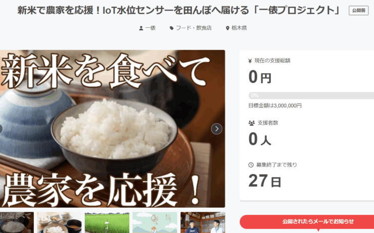Select the illustrated sky thumbnail

click(x=155, y=222)
